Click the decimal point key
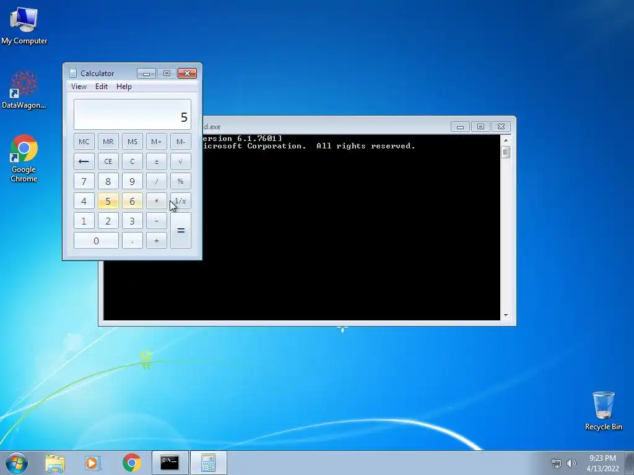 click(132, 241)
